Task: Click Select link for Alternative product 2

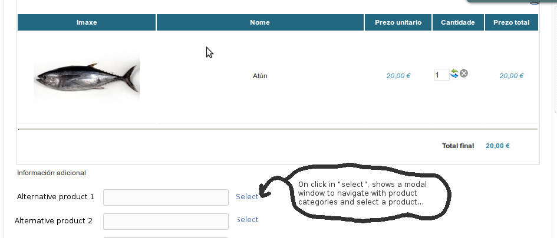Action: [248, 220]
